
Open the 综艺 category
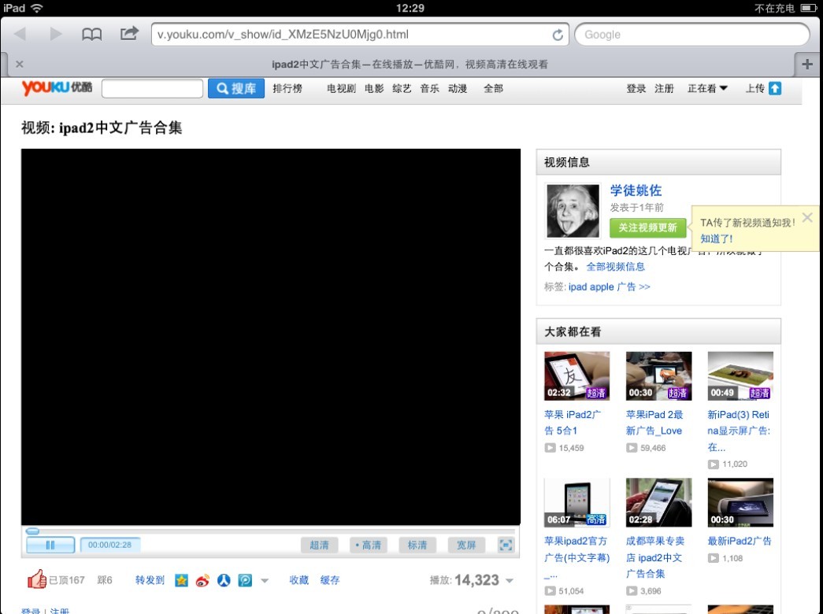[x=402, y=88]
